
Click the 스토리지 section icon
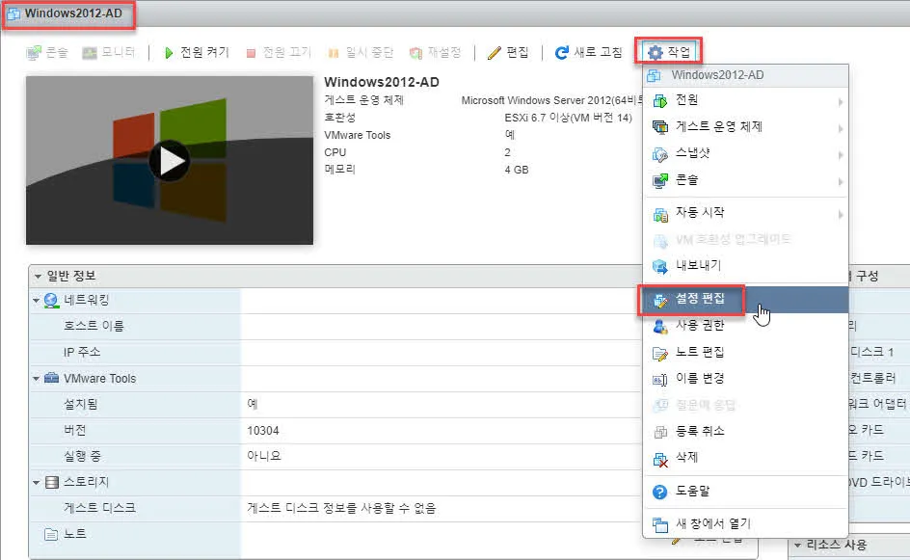(x=52, y=482)
